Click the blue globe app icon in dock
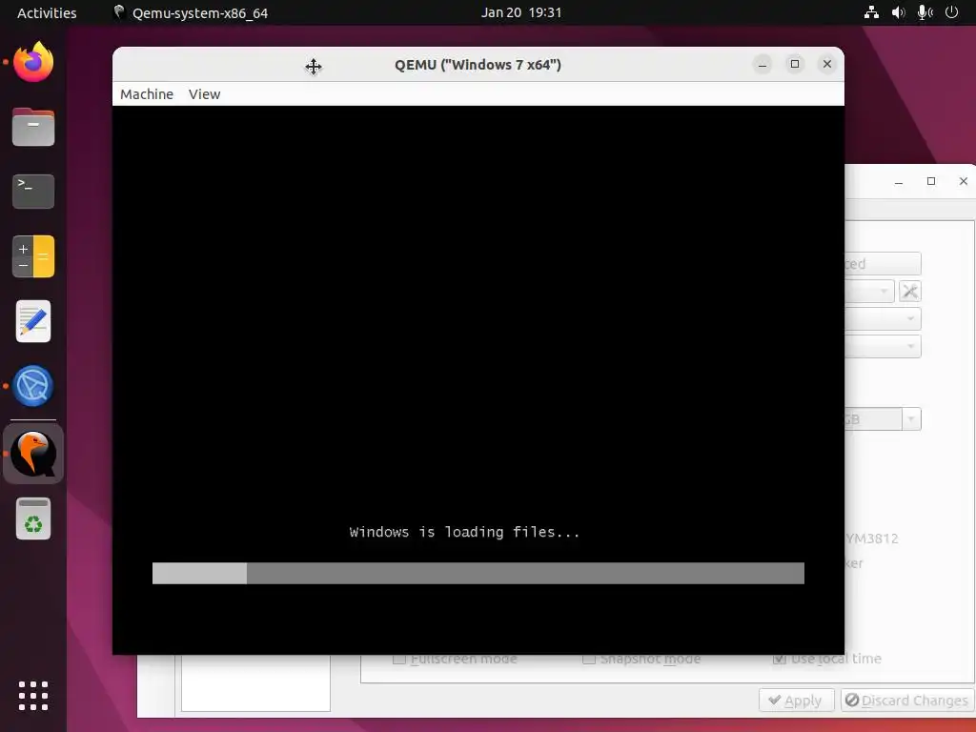Screen dimensions: 976x732 tap(33, 386)
